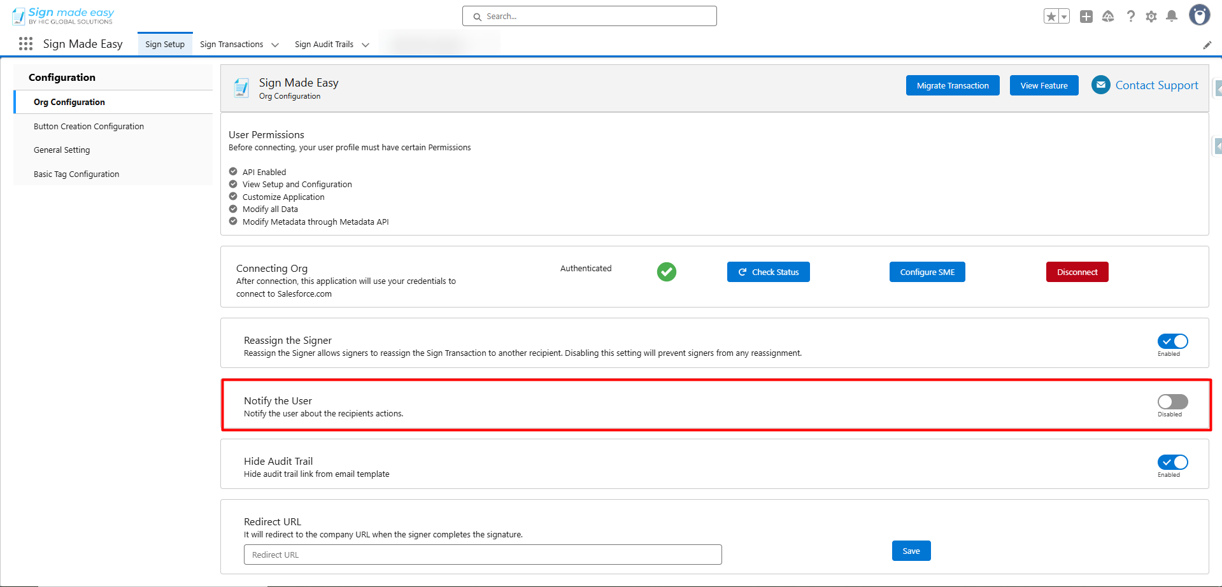This screenshot has width=1222, height=587.
Task: Open the App Launcher grid icon
Action: 25,44
